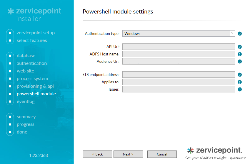Image resolution: width=250 pixels, height=164 pixels.
Task: Open help icon beside API Url
Action: [239, 47]
